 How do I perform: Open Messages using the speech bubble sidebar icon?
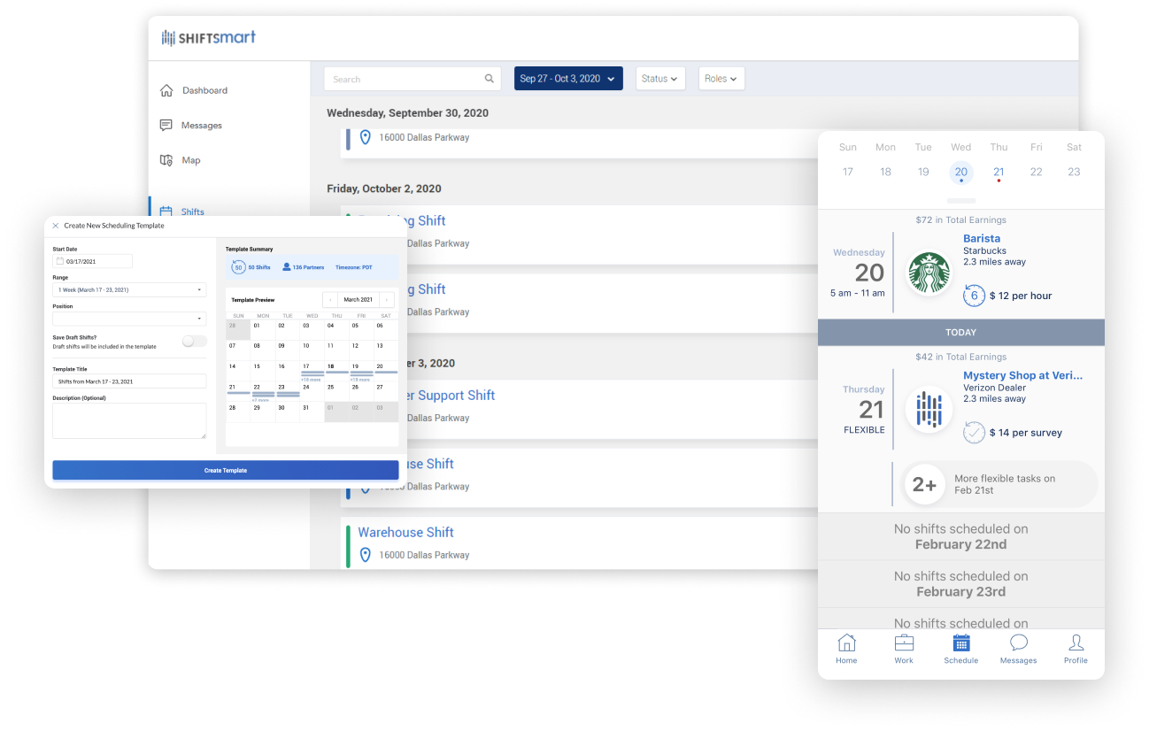tap(167, 125)
